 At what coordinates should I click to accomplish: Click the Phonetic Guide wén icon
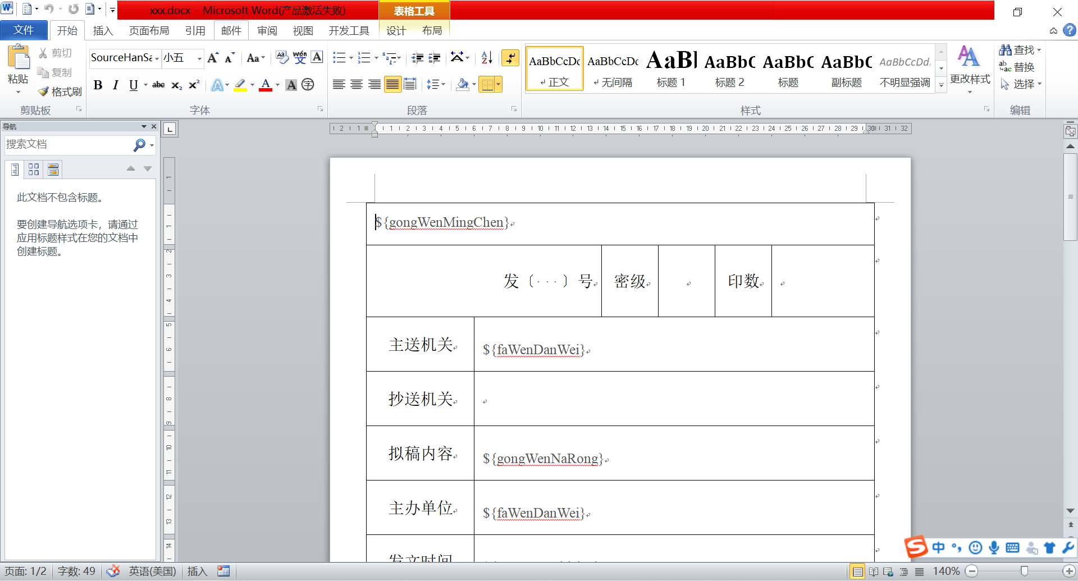[300, 57]
